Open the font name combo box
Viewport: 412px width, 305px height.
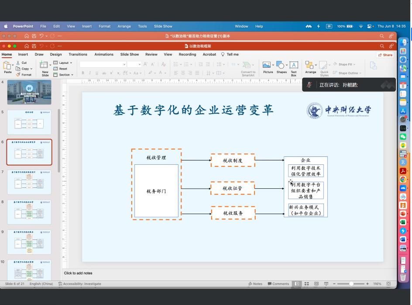tap(103, 64)
